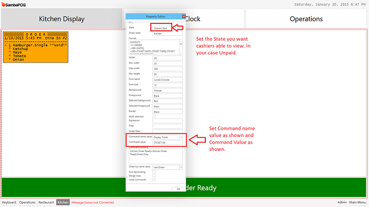Click the Font name field Lucida Console
This screenshot has width=369, height=207.
coord(167,79)
